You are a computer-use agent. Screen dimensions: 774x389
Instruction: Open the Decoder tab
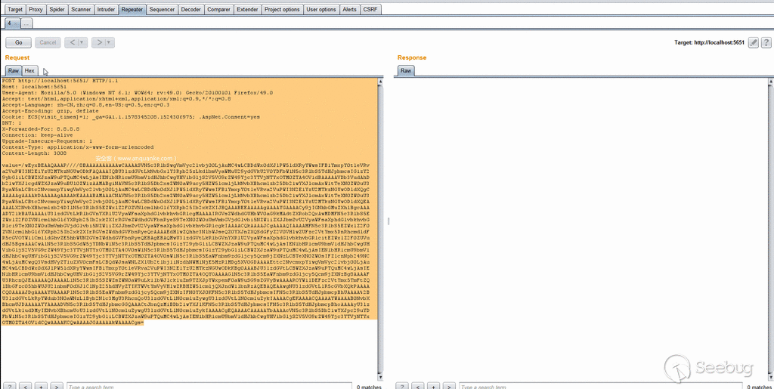click(191, 10)
